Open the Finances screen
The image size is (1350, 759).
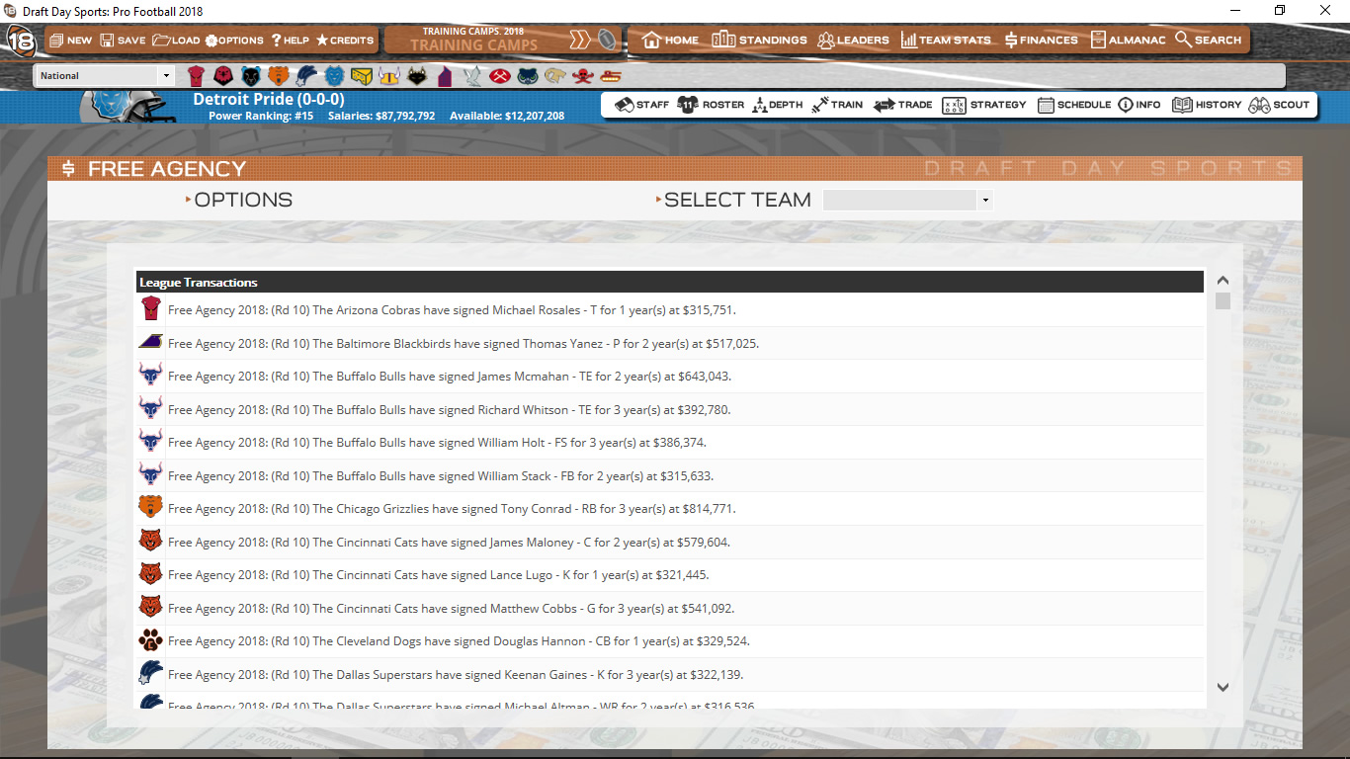(x=1043, y=40)
